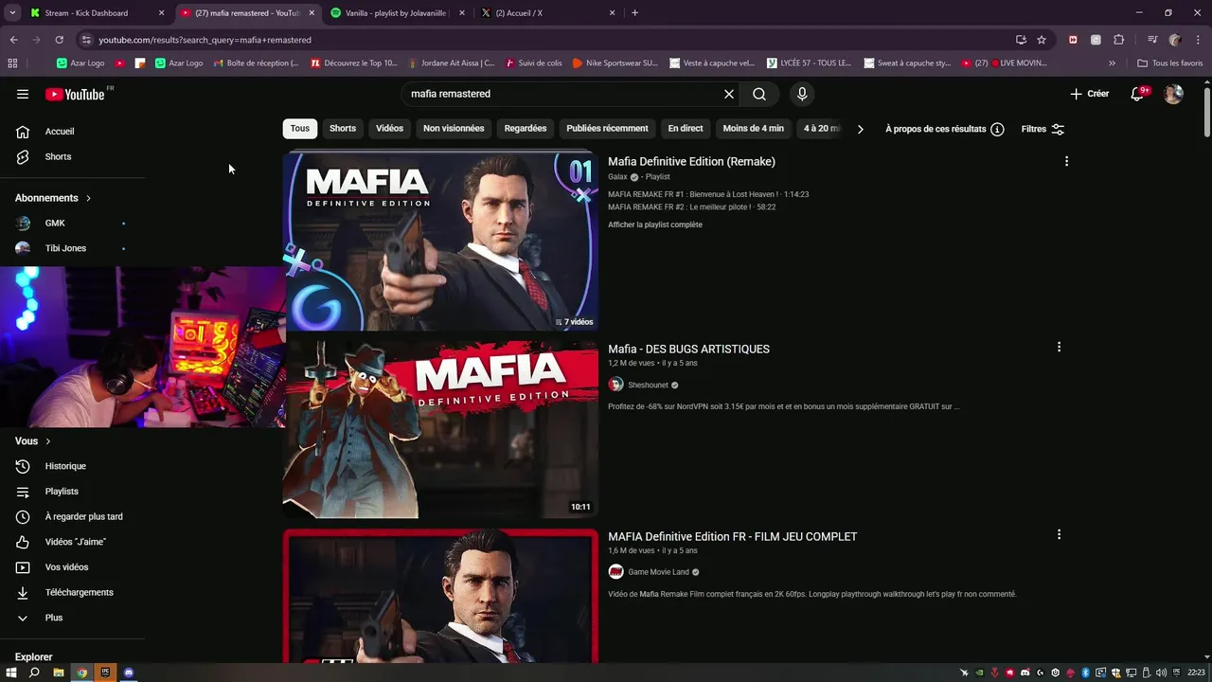Expand the Vous section
The width and height of the screenshot is (1212, 682).
(x=33, y=441)
